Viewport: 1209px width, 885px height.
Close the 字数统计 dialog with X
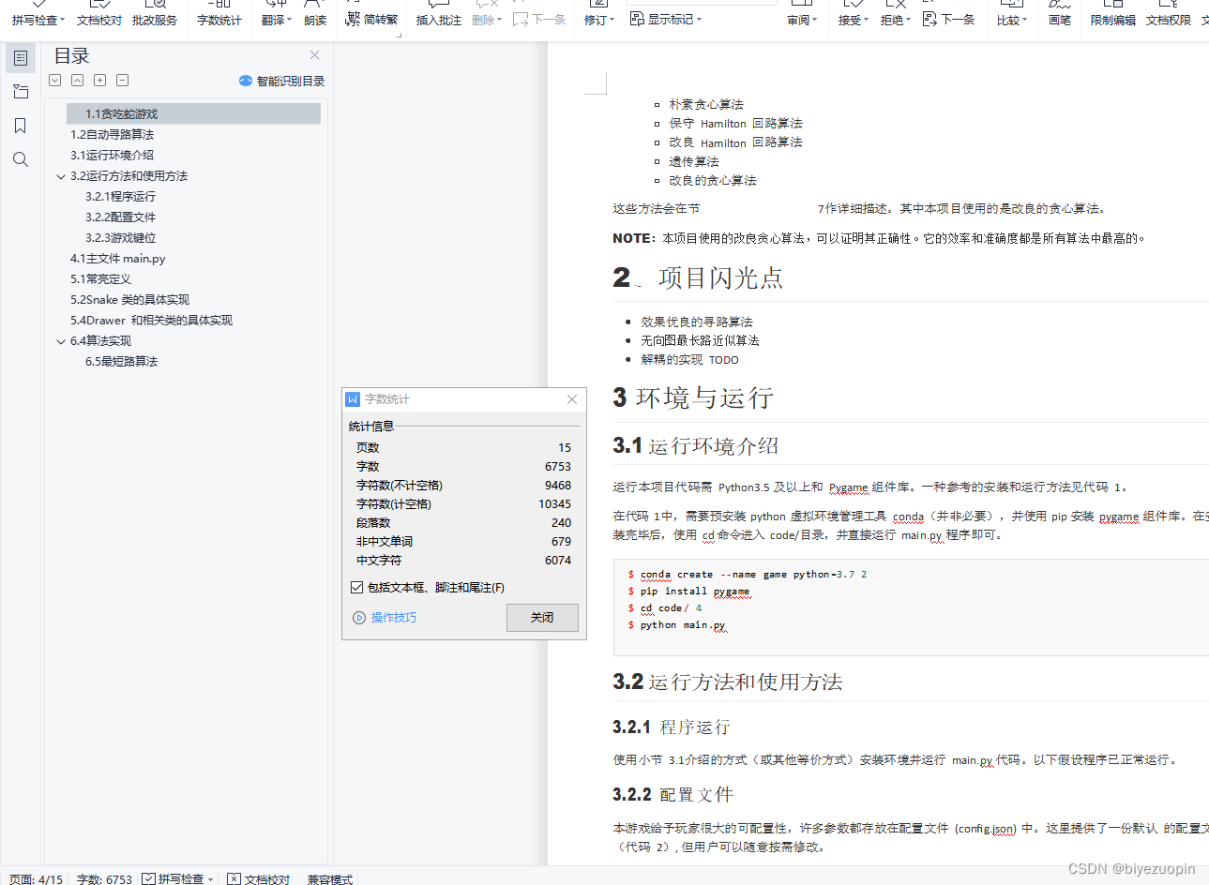point(572,399)
